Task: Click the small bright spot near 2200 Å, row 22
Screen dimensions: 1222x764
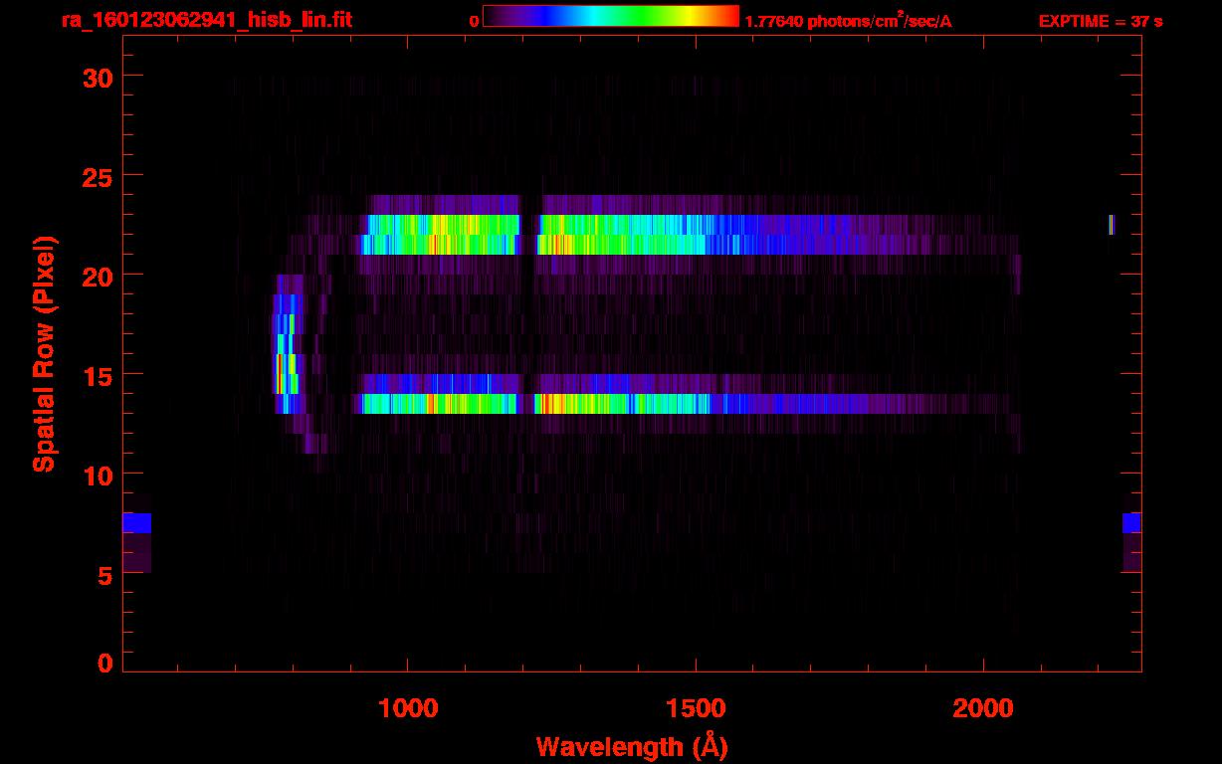Action: (1112, 225)
